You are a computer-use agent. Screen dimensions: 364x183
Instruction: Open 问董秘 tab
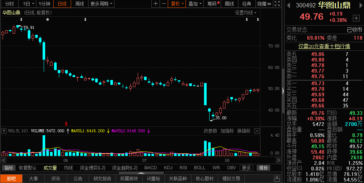[153, 179]
